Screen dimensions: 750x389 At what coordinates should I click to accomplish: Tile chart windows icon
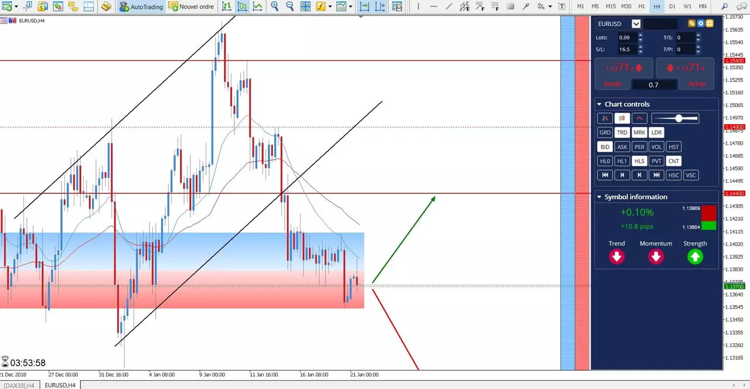tap(305, 6)
